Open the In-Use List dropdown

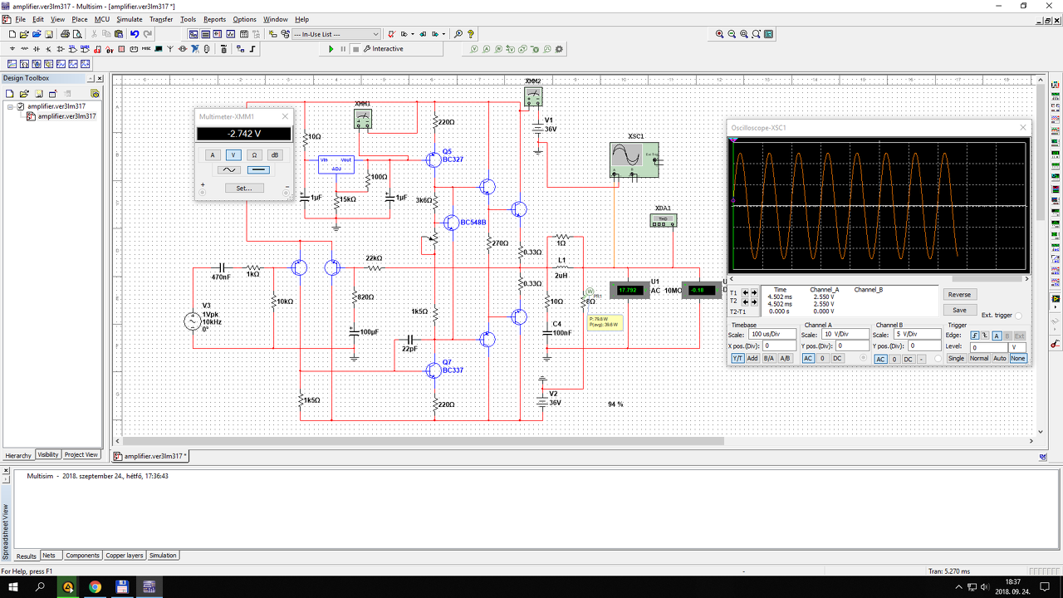[x=375, y=34]
